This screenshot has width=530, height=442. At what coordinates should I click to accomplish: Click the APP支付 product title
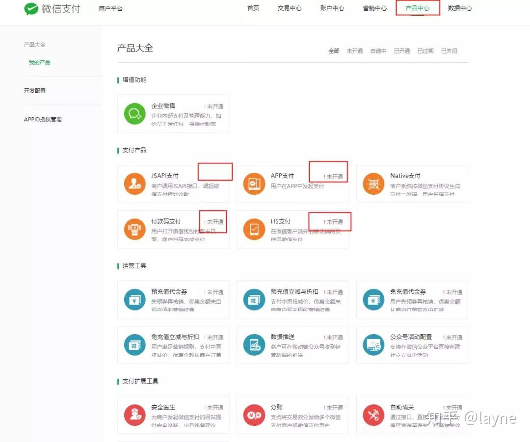tap(282, 176)
